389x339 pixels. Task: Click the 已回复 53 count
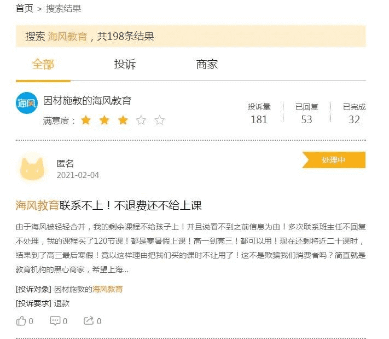tap(306, 113)
